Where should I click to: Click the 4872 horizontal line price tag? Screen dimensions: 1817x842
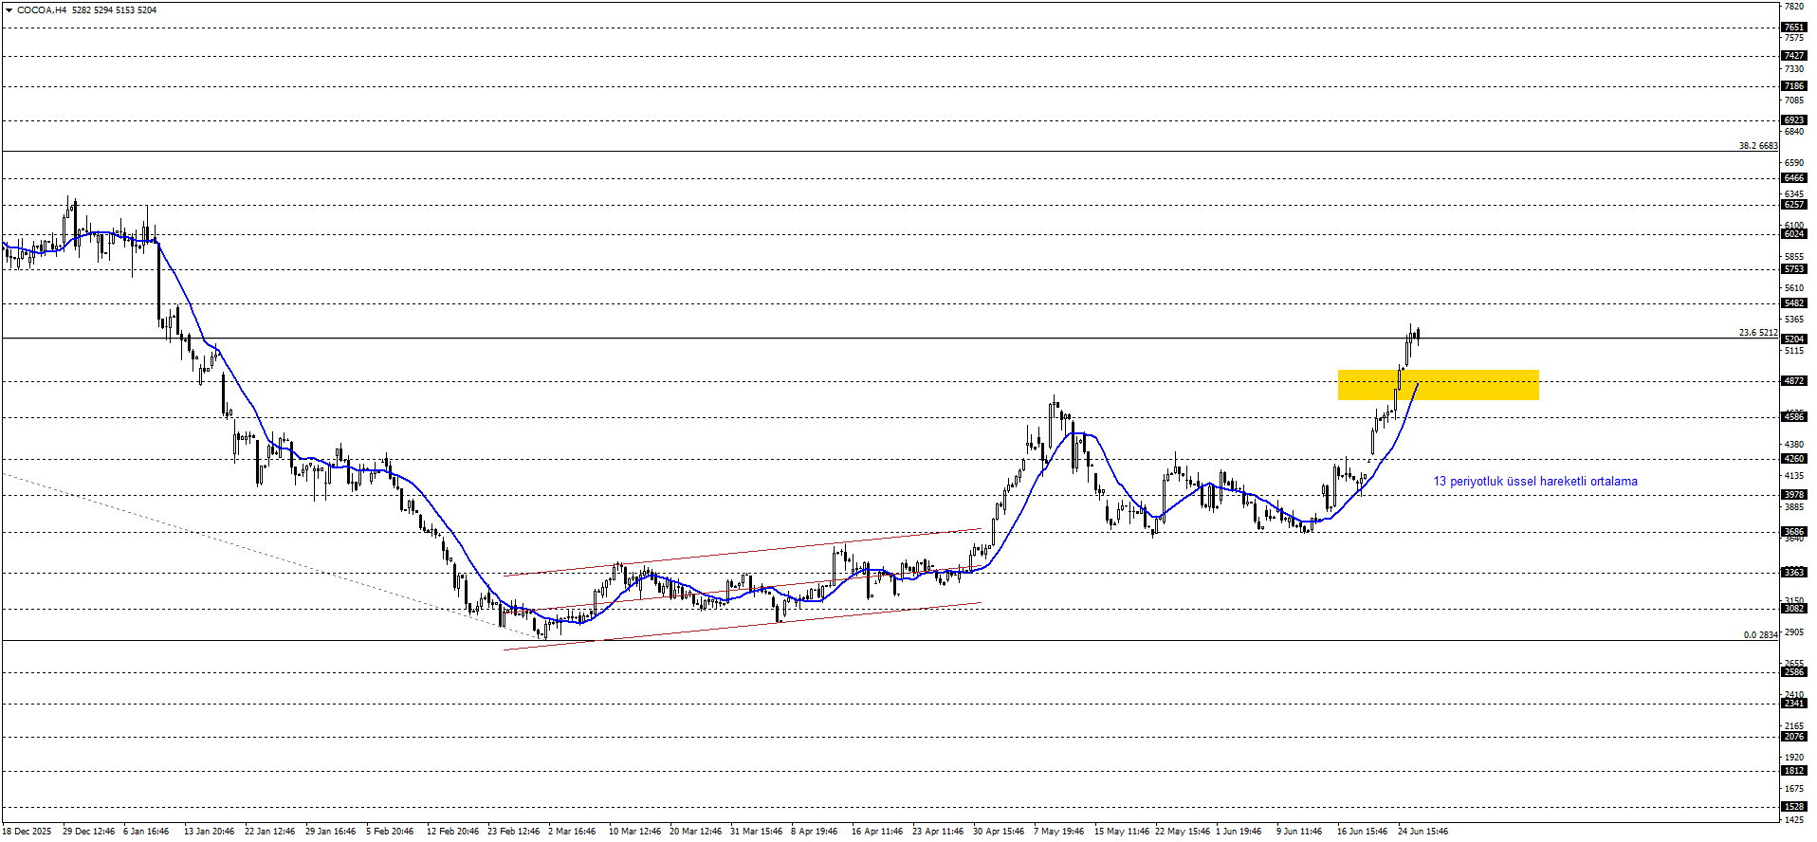(1793, 381)
